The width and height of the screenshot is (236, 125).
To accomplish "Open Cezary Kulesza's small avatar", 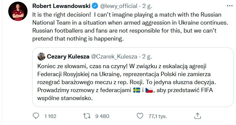I will coord(41,57).
